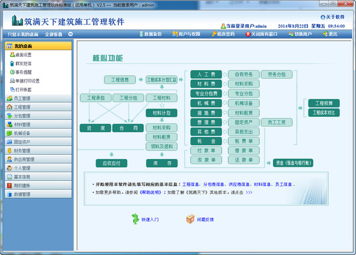Screen dimensions: 356x255
Task: Expand the 材料管理 section label
Action: coord(22,125)
